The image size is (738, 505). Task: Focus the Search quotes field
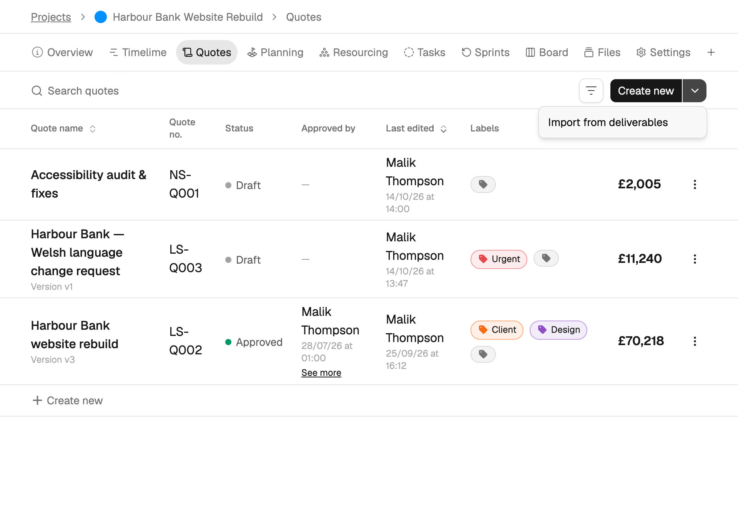click(x=83, y=91)
